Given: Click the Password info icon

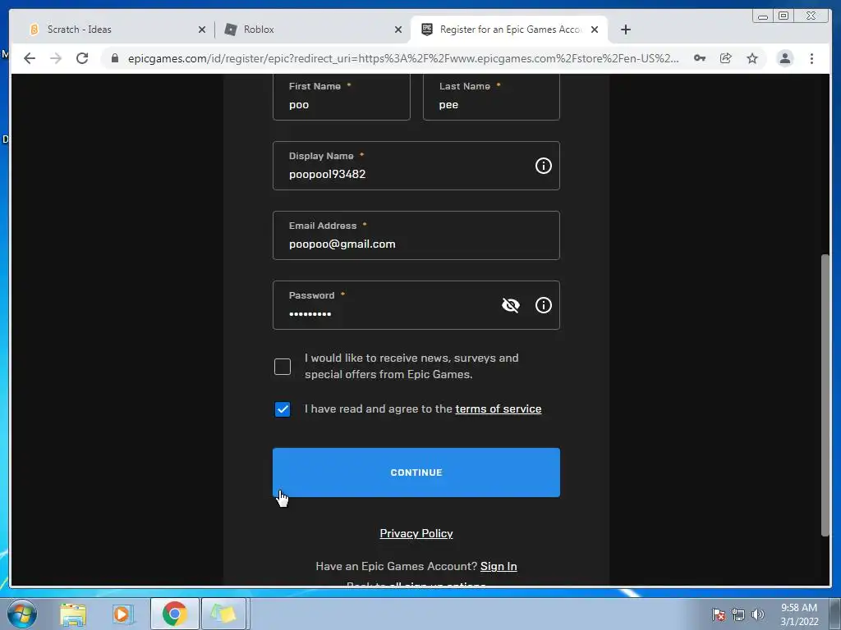Looking at the screenshot, I should 544,305.
